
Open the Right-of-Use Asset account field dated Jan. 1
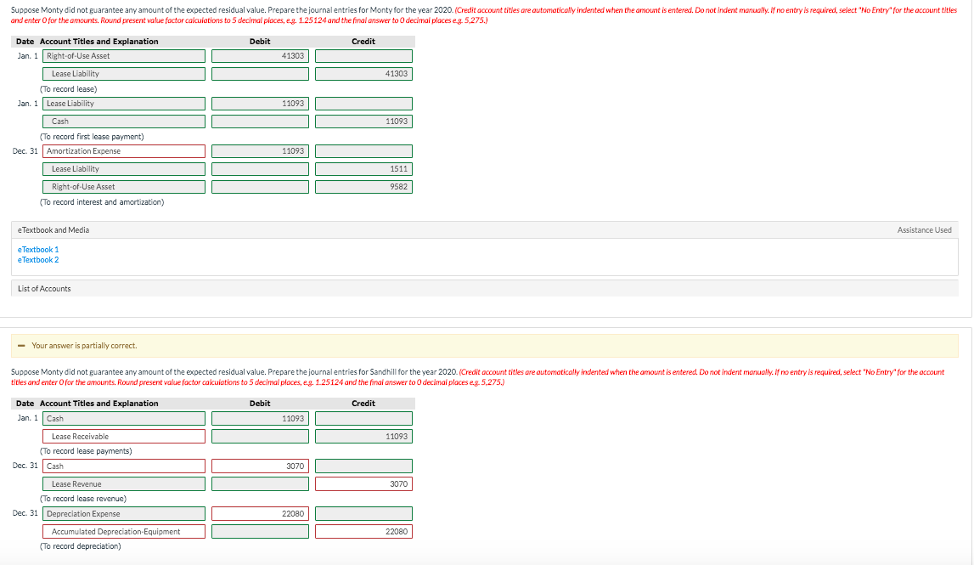[x=124, y=56]
